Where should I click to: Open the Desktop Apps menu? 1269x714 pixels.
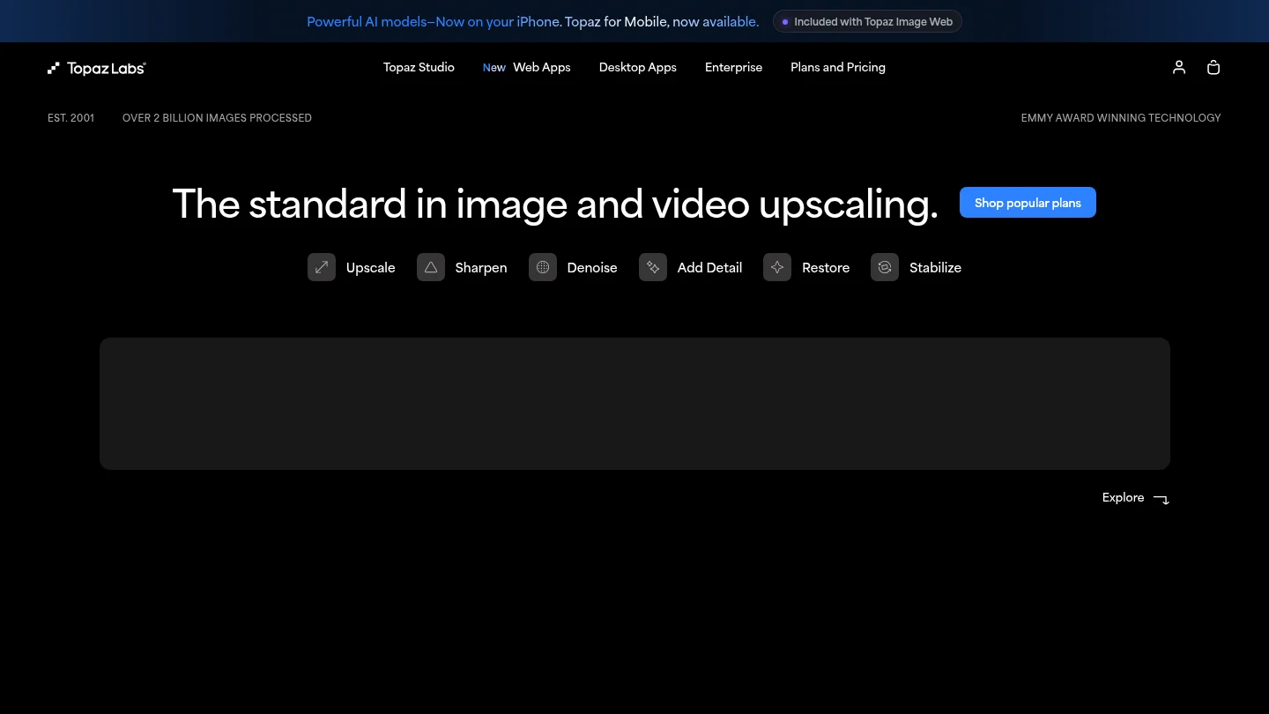(638, 67)
